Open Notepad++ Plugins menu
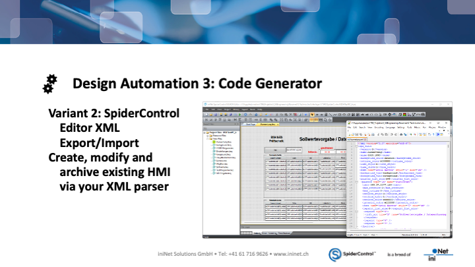 pyautogui.click(x=432, y=127)
